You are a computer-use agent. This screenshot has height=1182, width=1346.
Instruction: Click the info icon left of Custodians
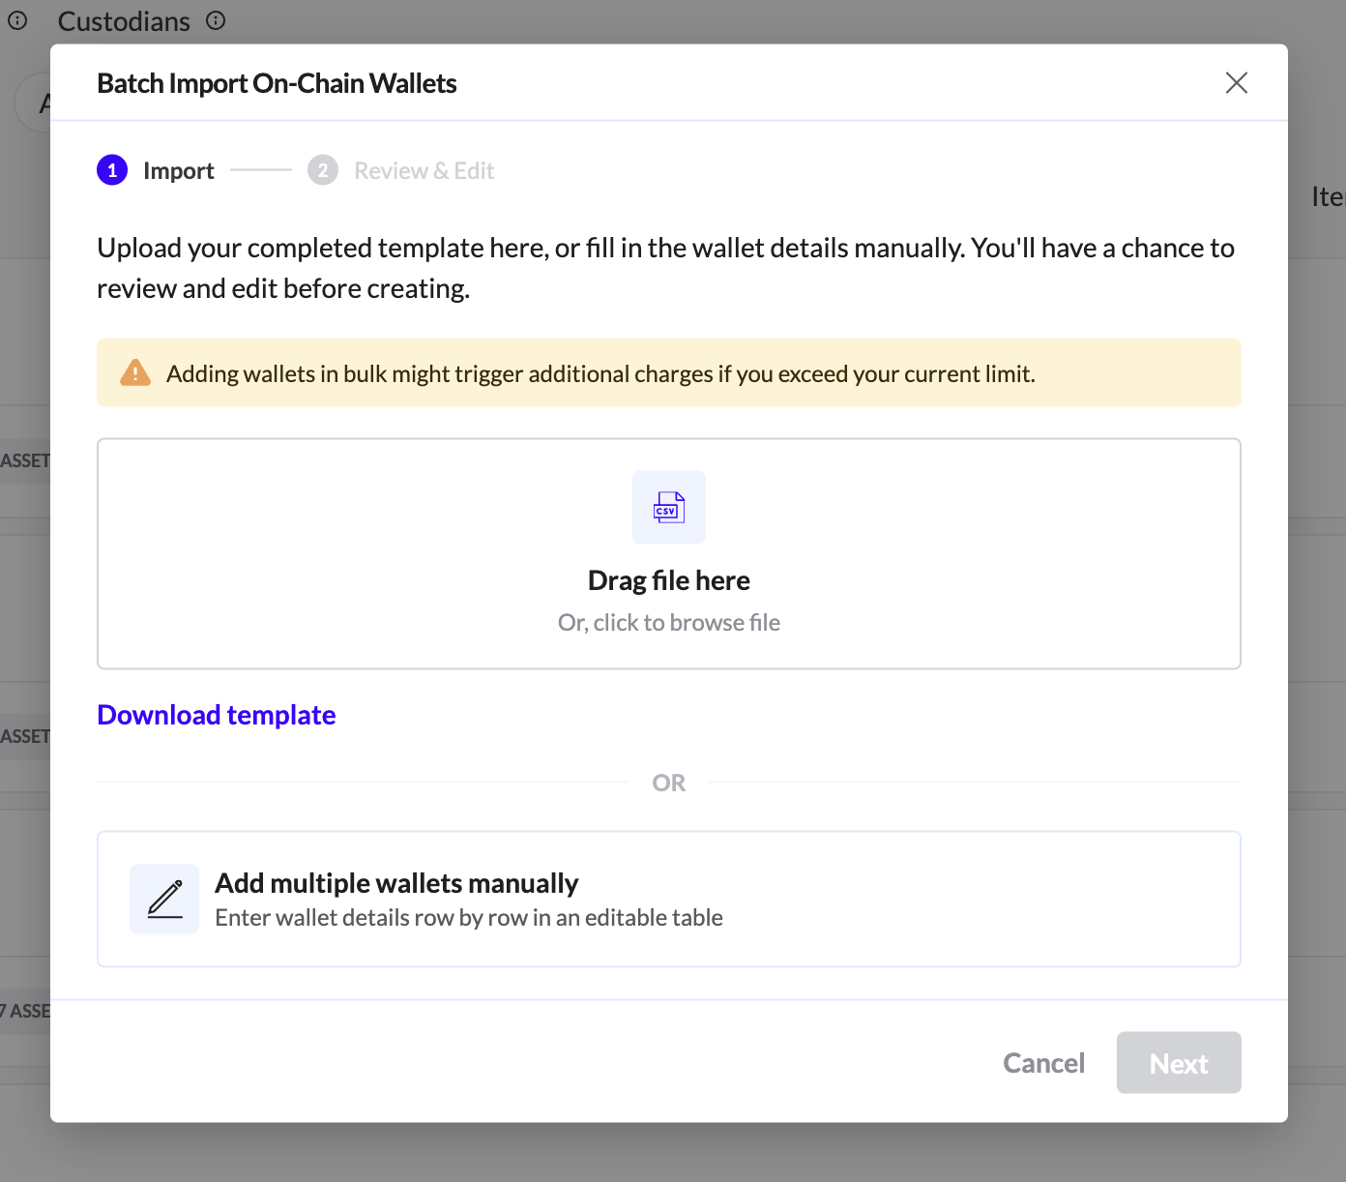pos(17,20)
